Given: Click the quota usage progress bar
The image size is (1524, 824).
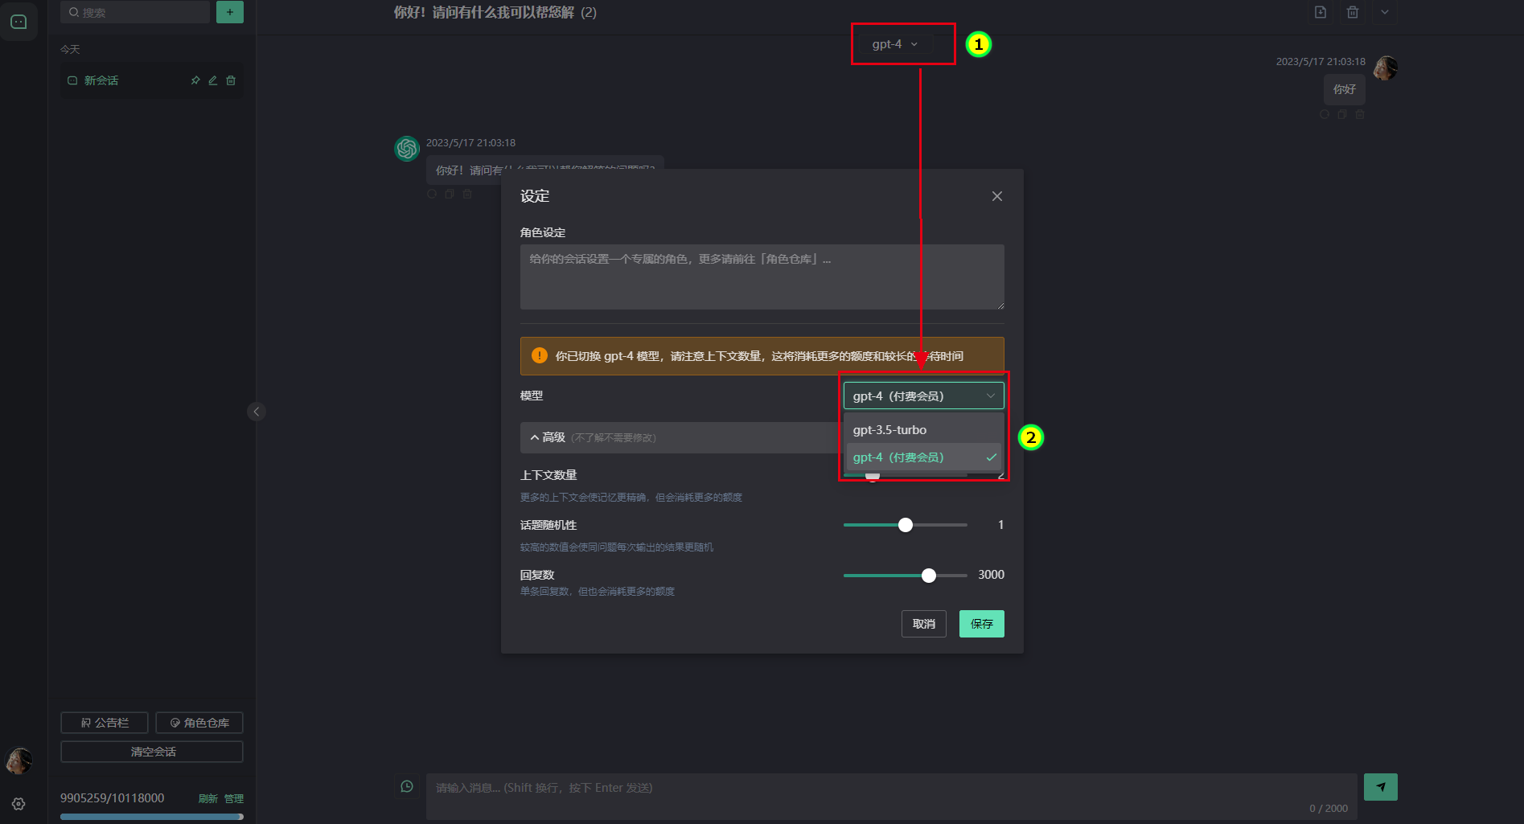Looking at the screenshot, I should coord(152,817).
